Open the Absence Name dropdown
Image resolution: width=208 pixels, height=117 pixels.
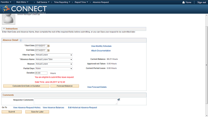54,59
